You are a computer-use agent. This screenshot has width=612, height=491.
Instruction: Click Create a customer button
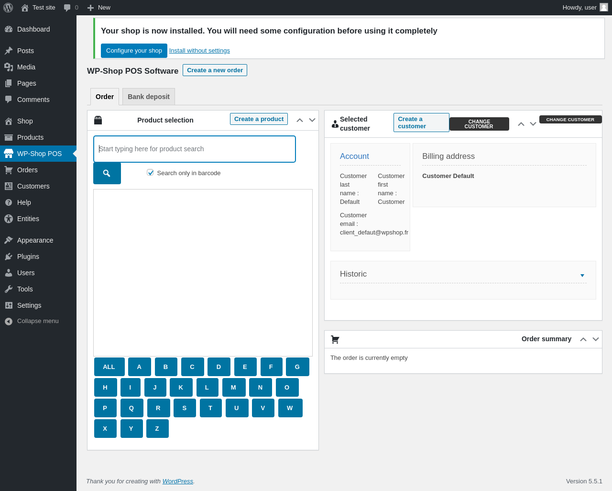(x=421, y=123)
